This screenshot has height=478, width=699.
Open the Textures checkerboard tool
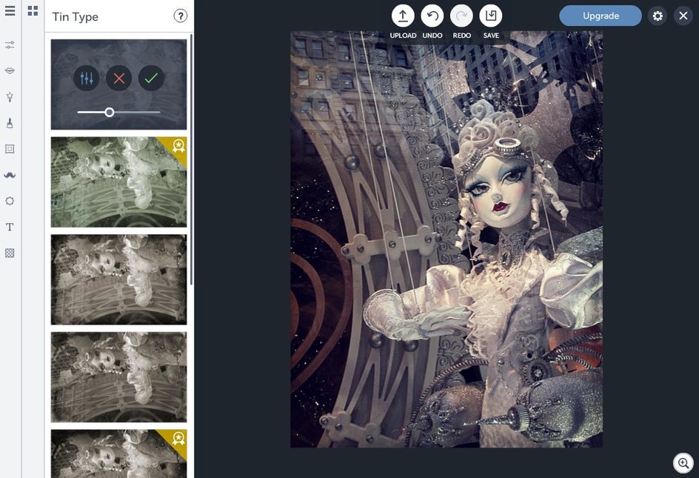tap(10, 253)
